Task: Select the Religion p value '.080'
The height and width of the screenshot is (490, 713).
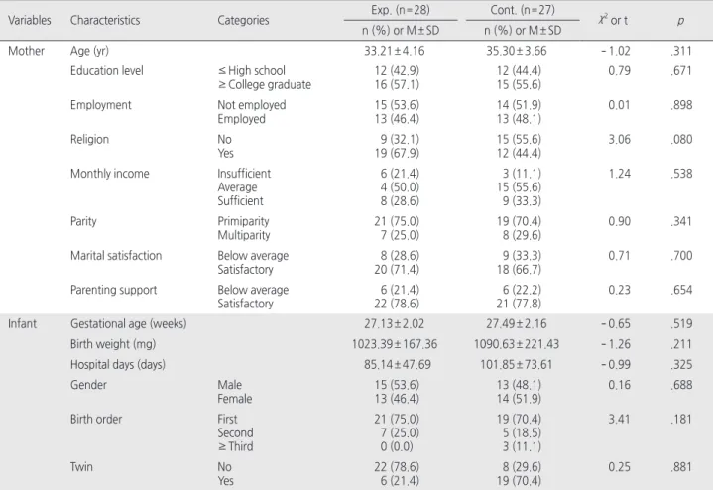Action: point(681,139)
